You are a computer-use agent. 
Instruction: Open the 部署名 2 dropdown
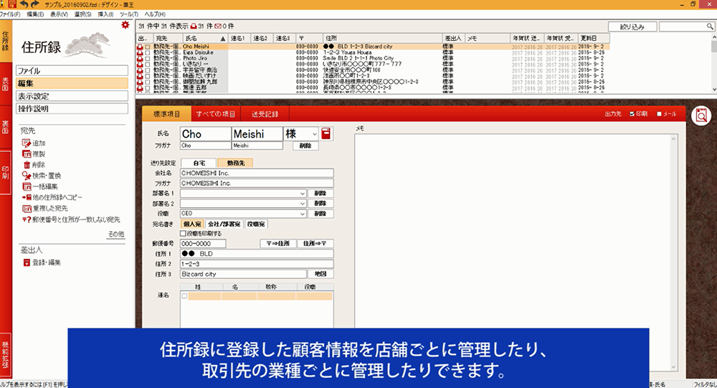303,204
